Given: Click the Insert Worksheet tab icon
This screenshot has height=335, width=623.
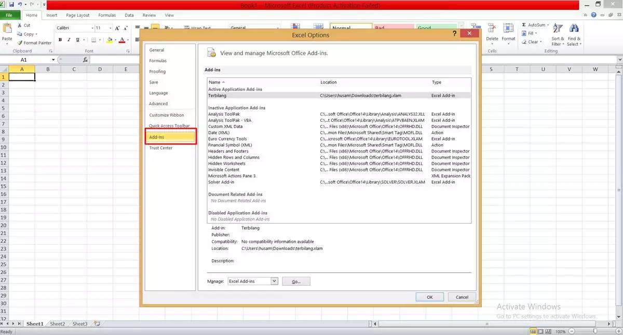Looking at the screenshot, I should tap(96, 324).
